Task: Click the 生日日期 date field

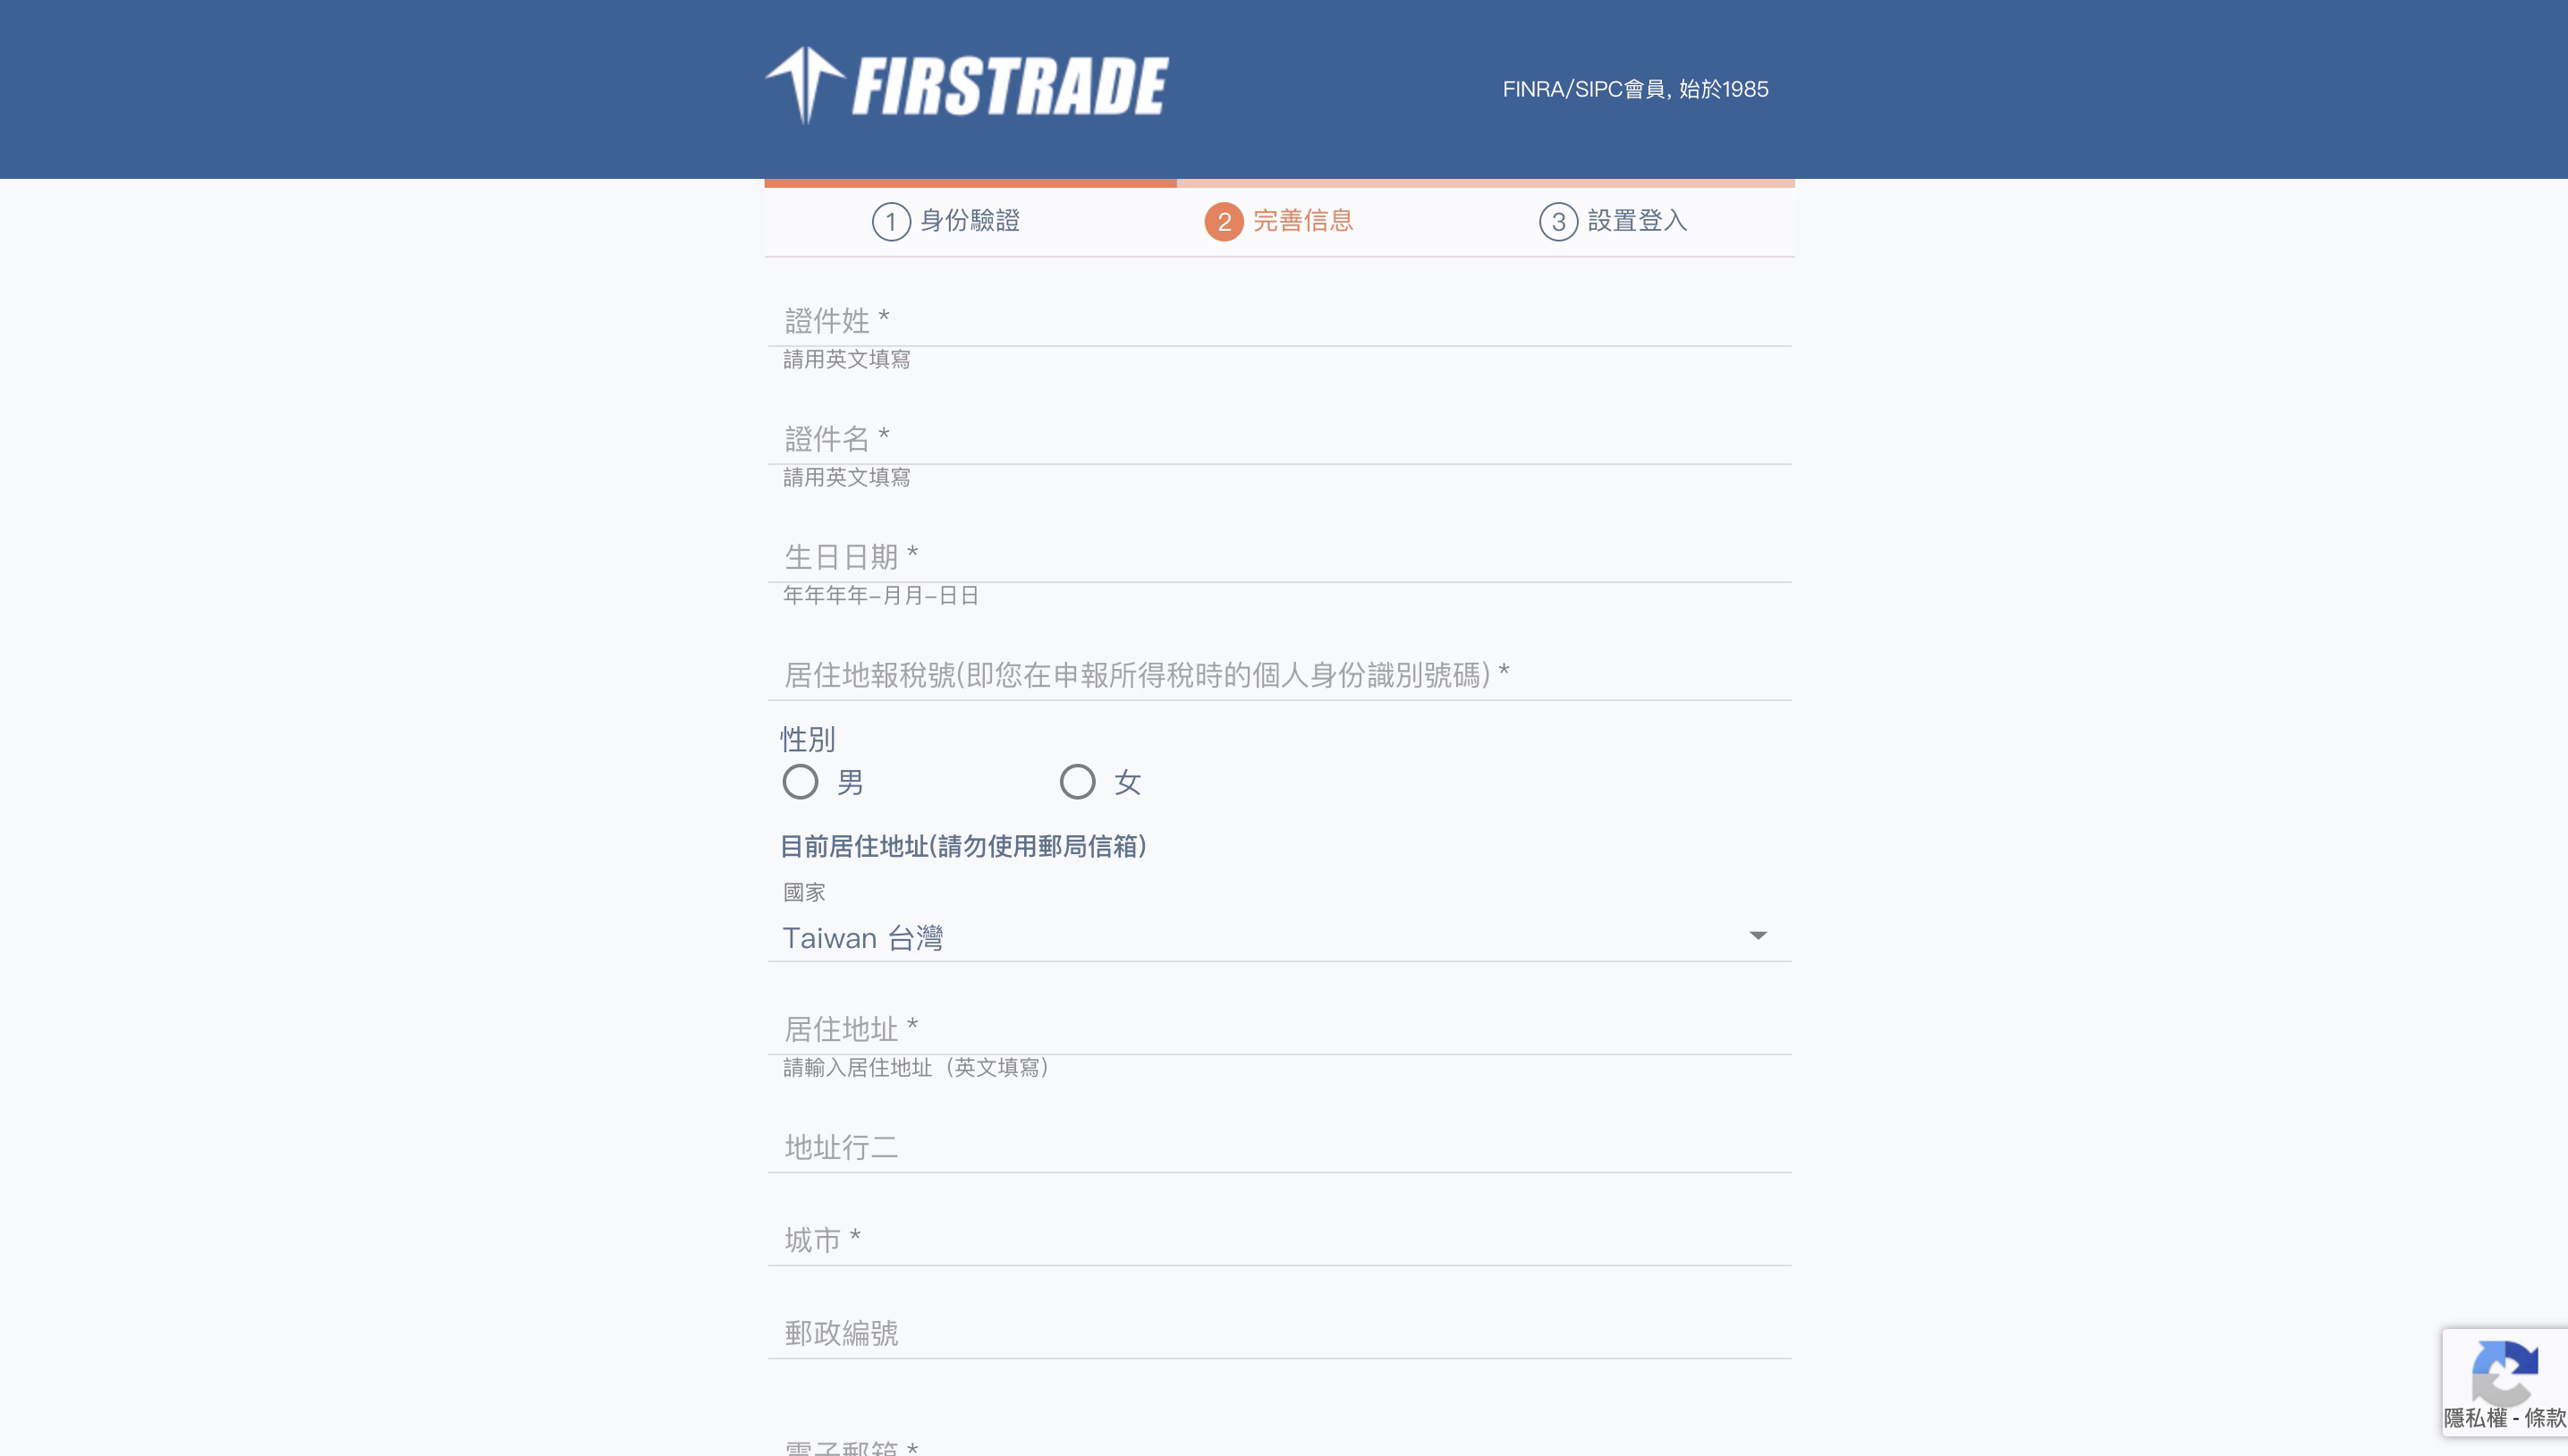Action: coord(1279,557)
